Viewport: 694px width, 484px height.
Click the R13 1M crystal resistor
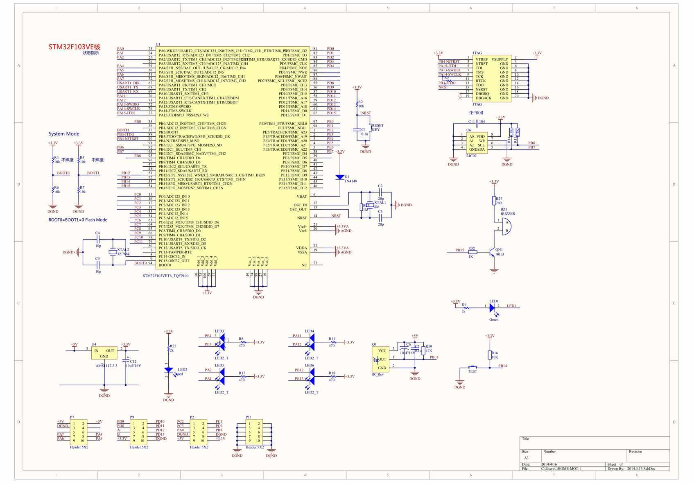point(361,208)
